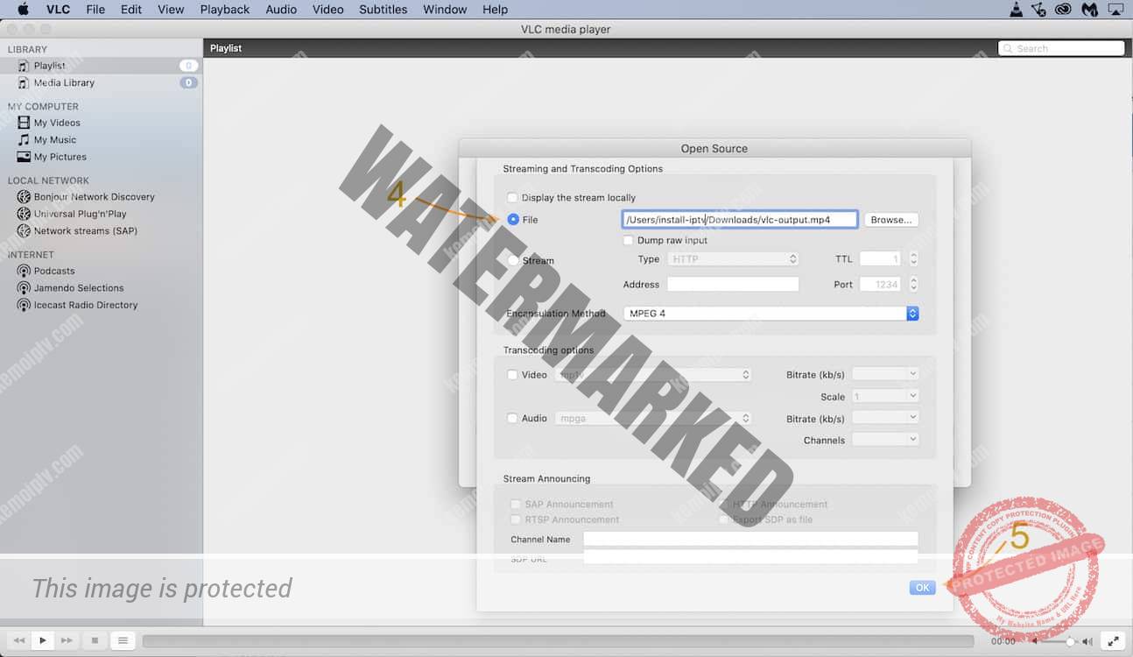Click Browse... for output file
The image size is (1133, 657).
pyautogui.click(x=891, y=220)
